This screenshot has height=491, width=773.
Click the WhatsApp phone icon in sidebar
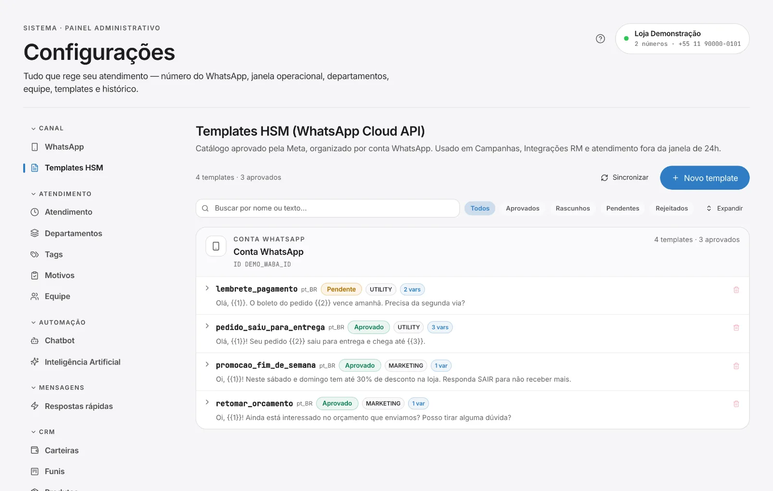(x=35, y=147)
